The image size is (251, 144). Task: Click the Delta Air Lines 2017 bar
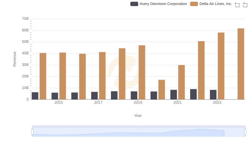click(x=102, y=76)
